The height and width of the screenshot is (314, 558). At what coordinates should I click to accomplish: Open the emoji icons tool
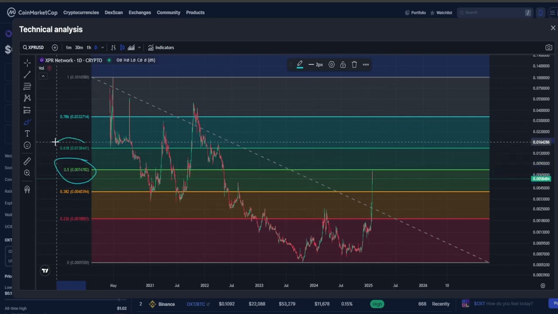[27, 145]
